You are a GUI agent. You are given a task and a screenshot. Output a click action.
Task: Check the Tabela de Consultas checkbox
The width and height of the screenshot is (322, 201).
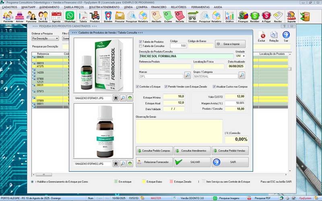[x=140, y=46]
